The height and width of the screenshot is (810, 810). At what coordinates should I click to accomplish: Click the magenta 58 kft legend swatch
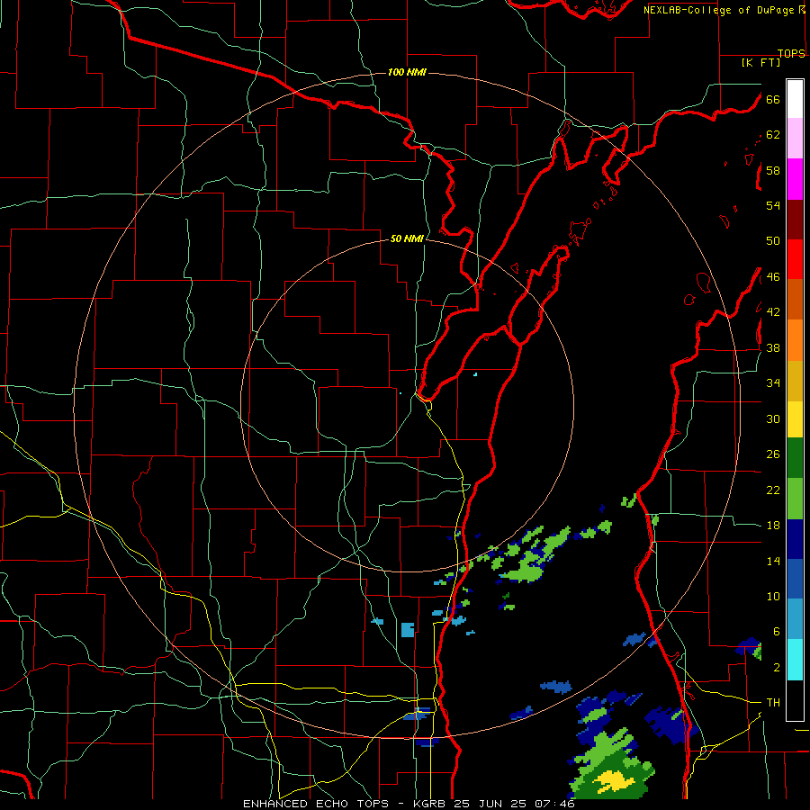point(795,179)
